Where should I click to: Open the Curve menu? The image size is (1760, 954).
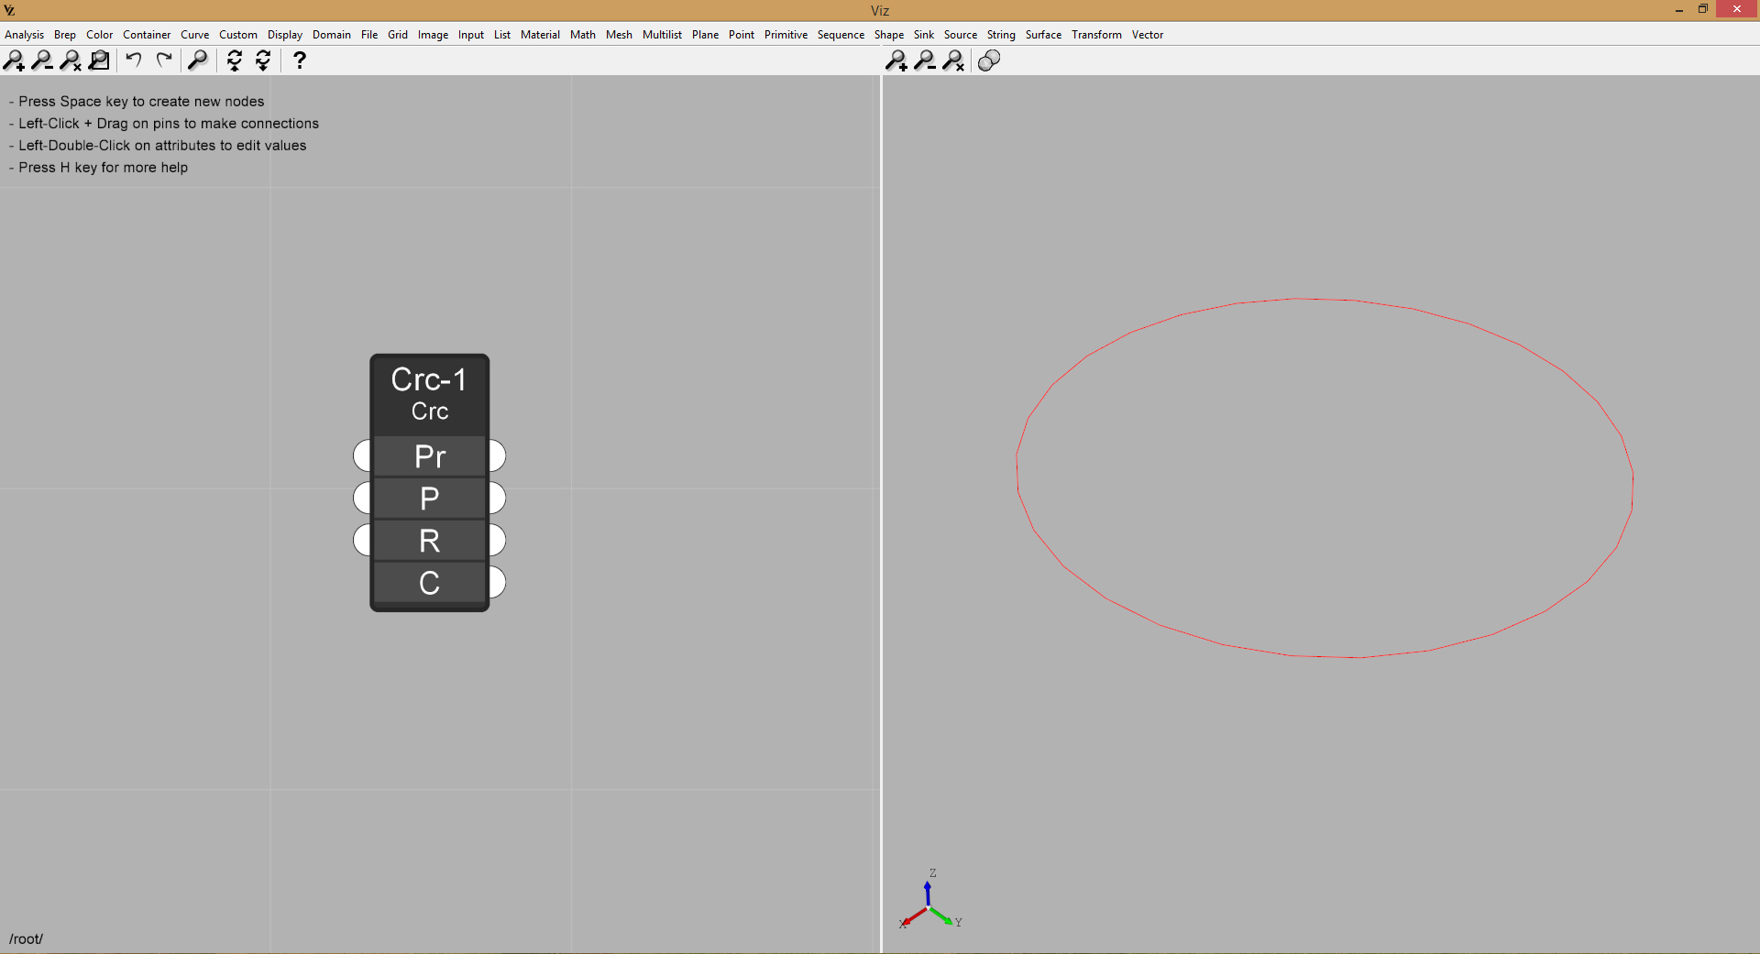194,35
